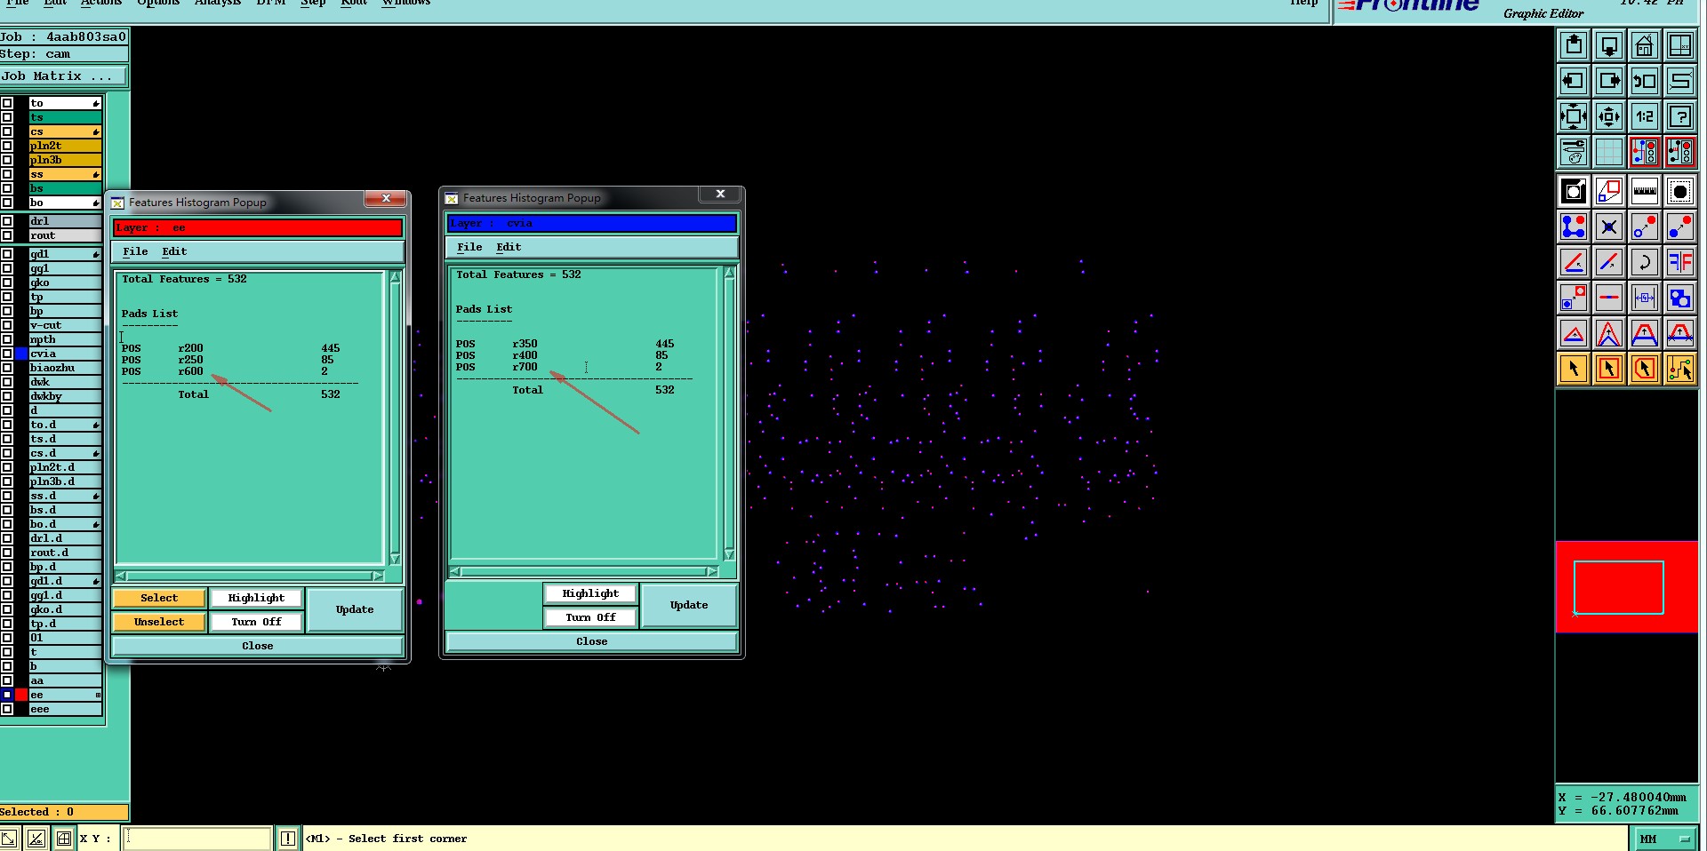Open the tools and palette options icon
This screenshot has height=851, width=1707.
point(1574,152)
